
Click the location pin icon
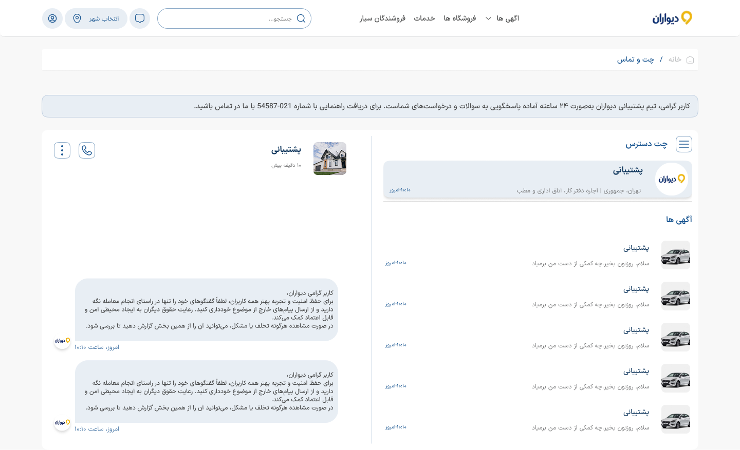77,18
